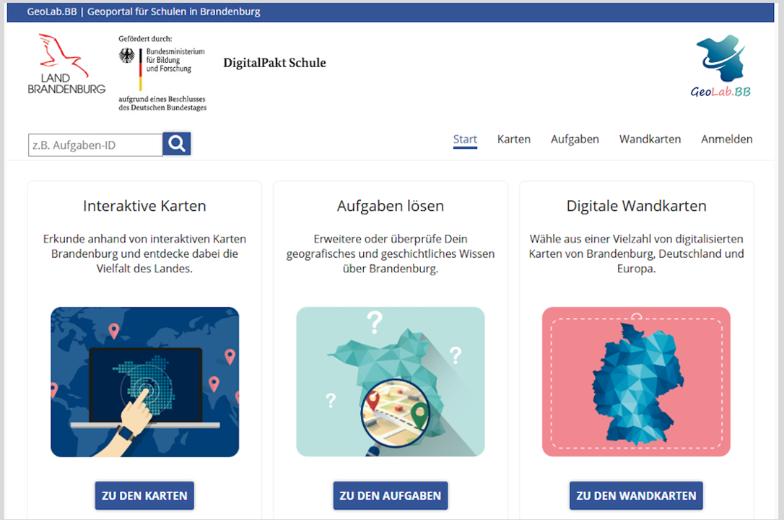
Task: Click the Aufgaben lösen card heading
Action: 390,206
